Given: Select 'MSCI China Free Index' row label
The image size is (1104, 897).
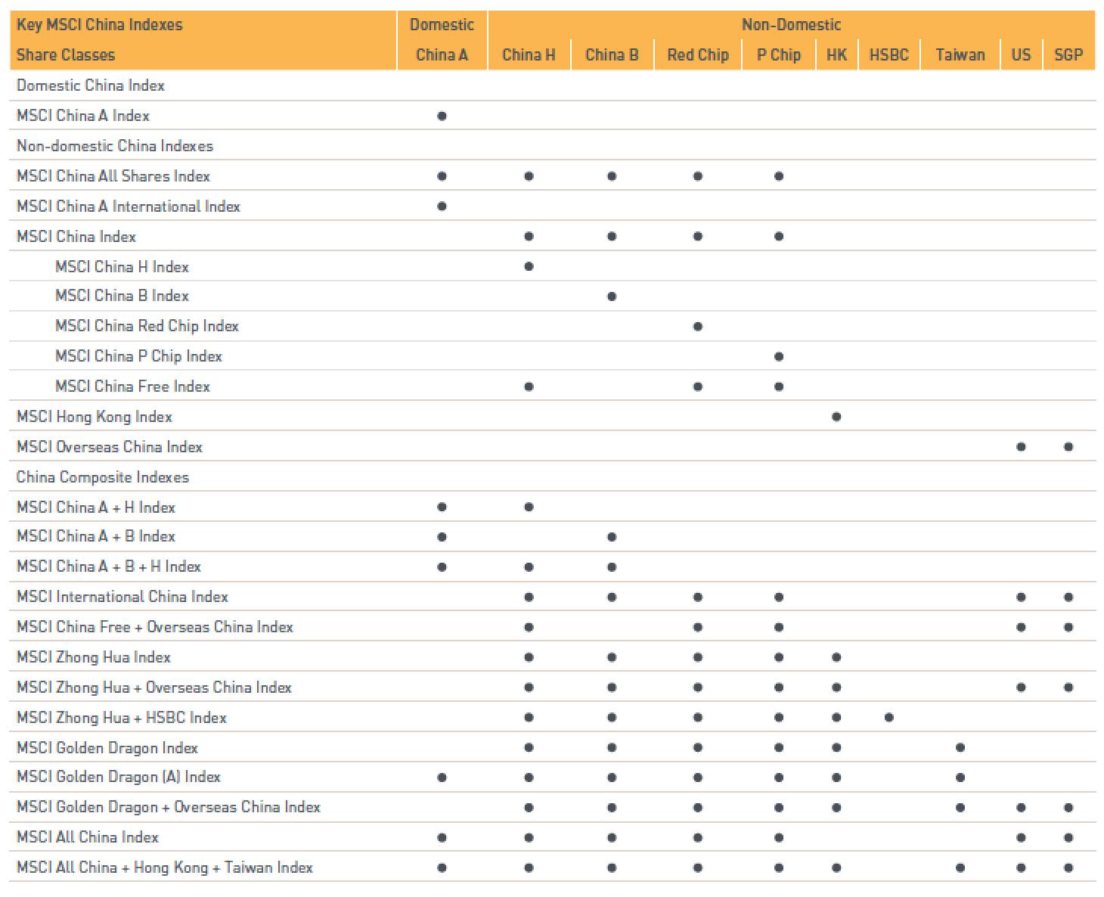Looking at the screenshot, I should click(132, 386).
